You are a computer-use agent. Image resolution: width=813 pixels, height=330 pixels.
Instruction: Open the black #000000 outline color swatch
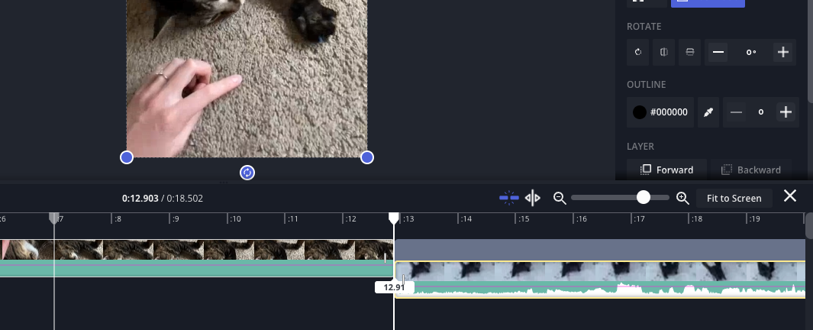click(x=660, y=112)
